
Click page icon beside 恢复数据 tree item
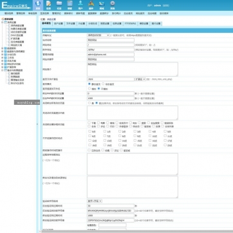(x=9, y=77)
